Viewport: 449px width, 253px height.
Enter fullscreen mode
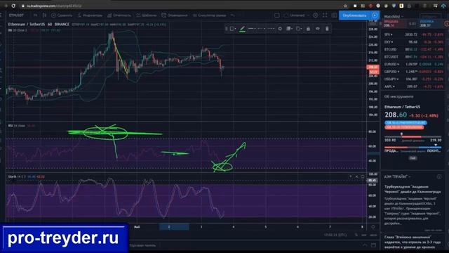click(x=325, y=15)
